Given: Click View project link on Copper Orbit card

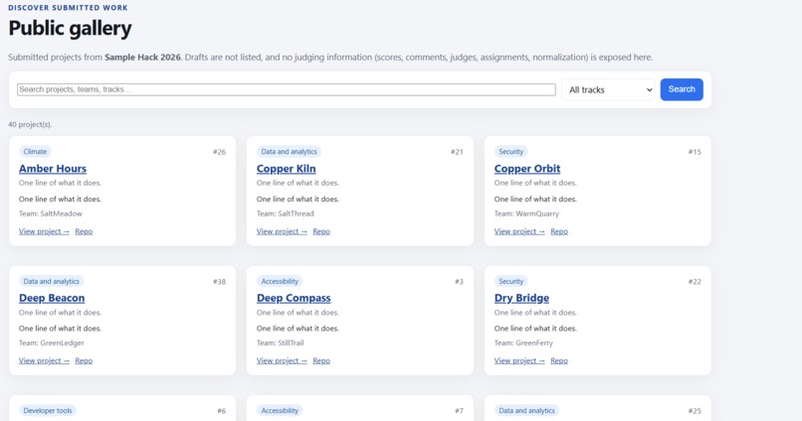Looking at the screenshot, I should (519, 231).
